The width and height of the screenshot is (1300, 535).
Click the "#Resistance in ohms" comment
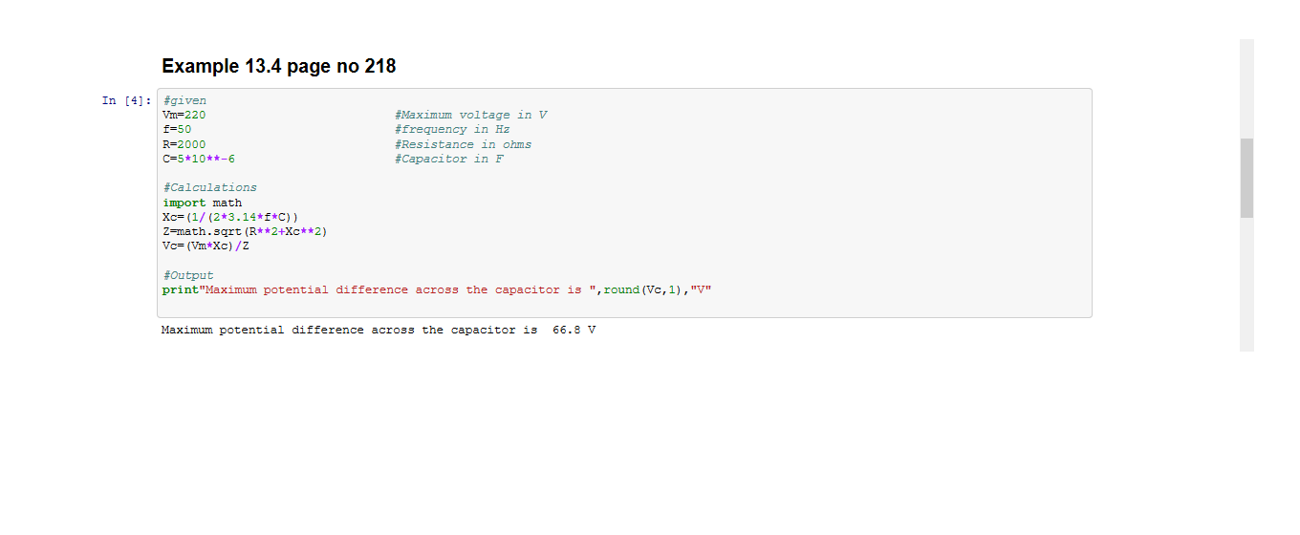[x=463, y=144]
